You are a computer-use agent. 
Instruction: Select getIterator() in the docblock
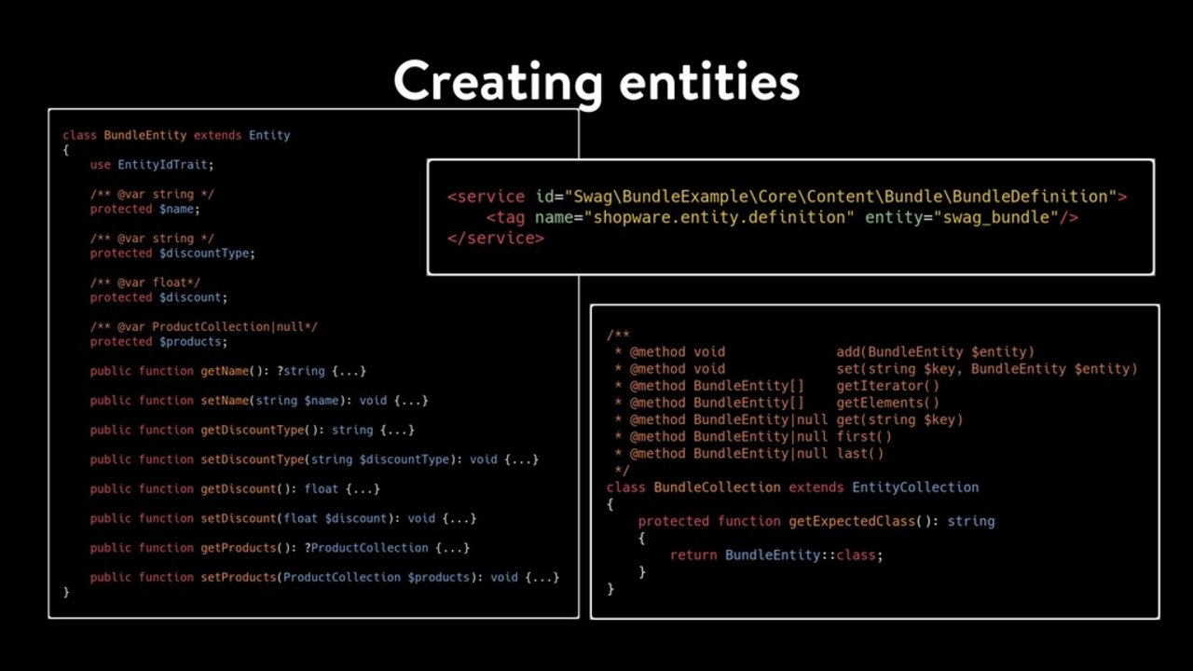point(887,386)
